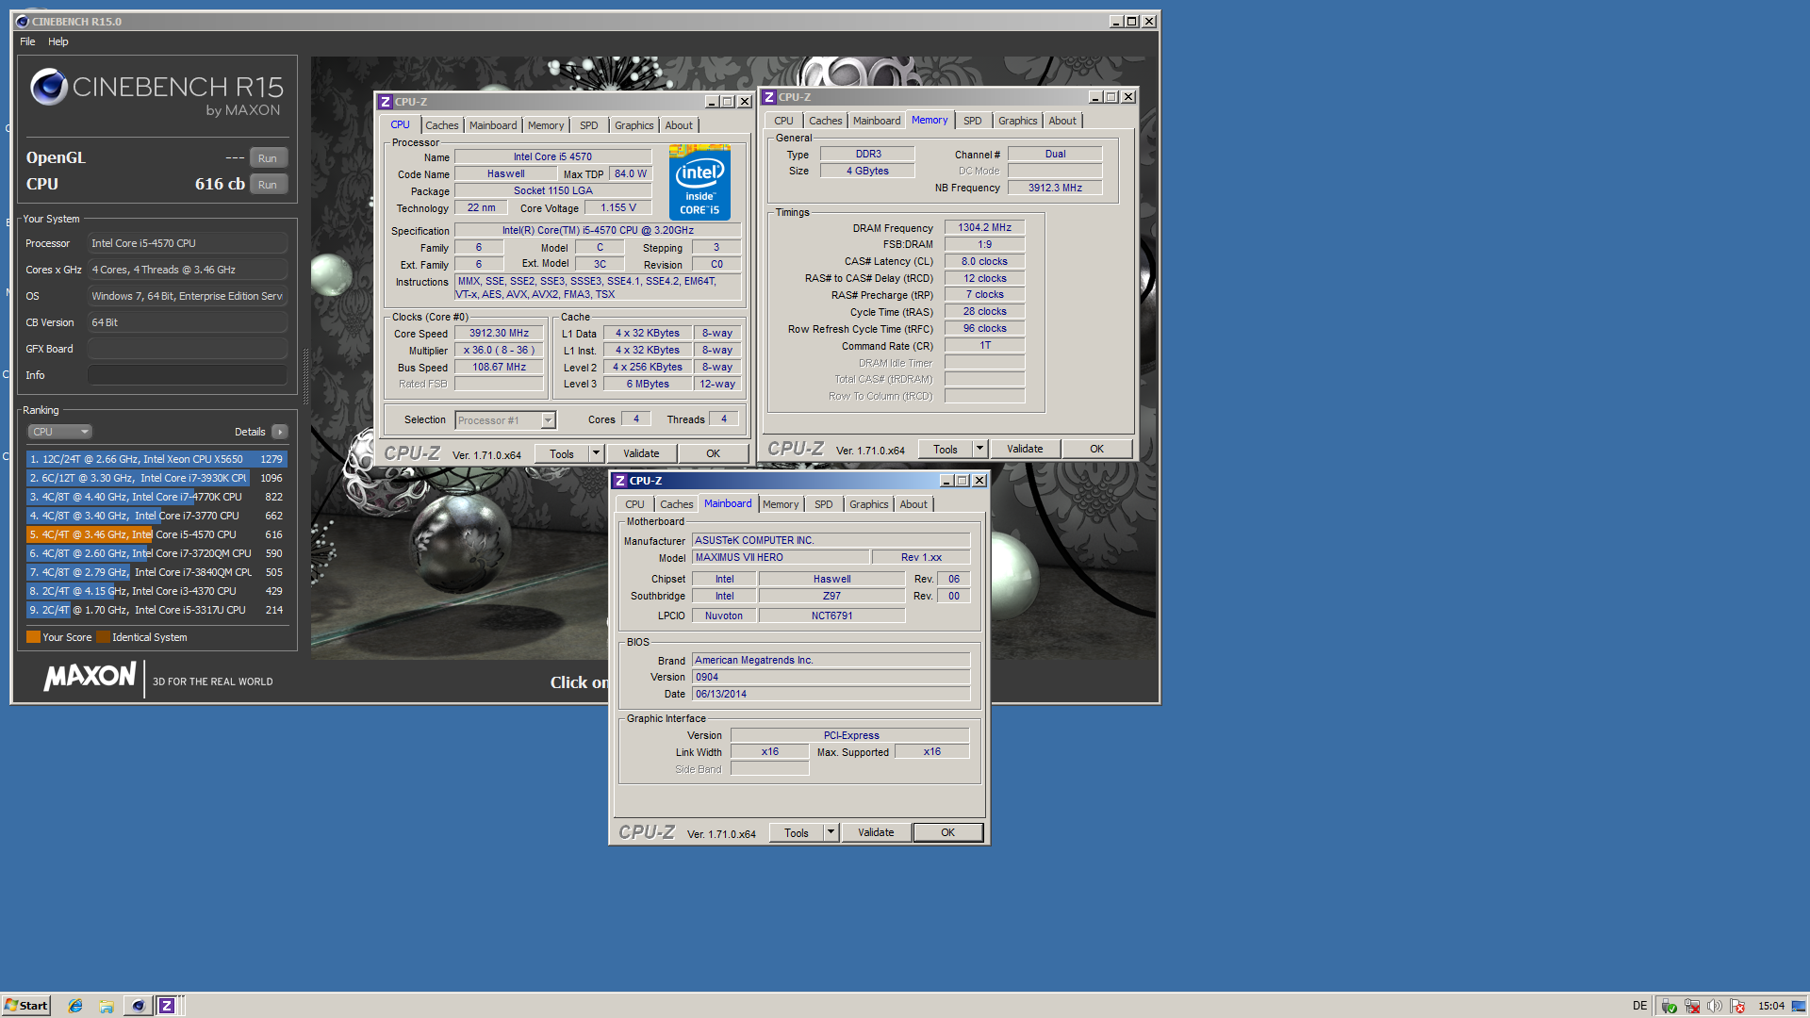The image size is (1810, 1018).
Task: Click the DRAM Frequency value 1304.2 MHz
Action: click(984, 227)
